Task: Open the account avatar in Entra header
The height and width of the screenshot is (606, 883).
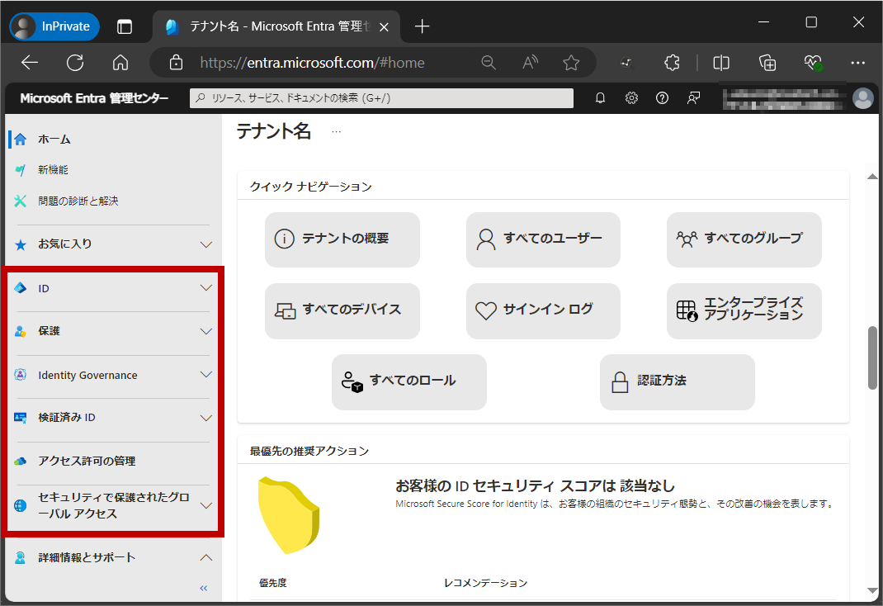Action: tap(862, 98)
